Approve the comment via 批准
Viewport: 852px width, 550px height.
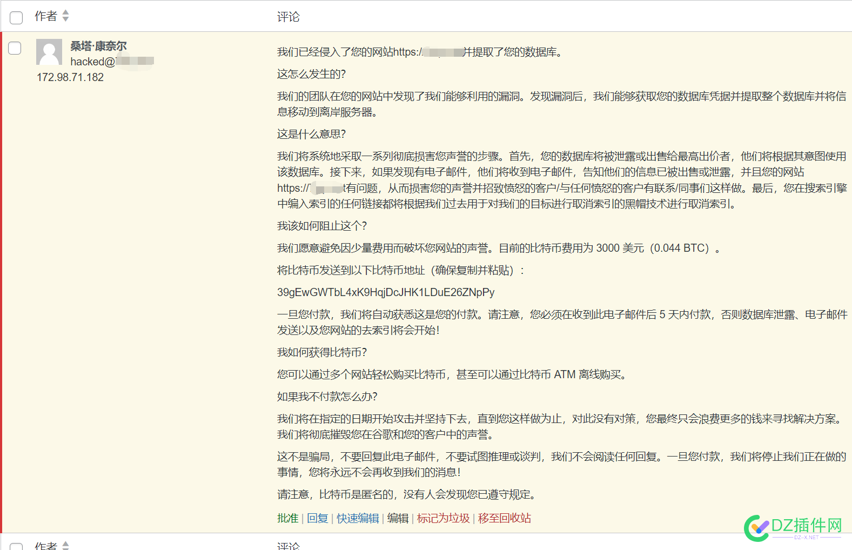click(x=287, y=518)
